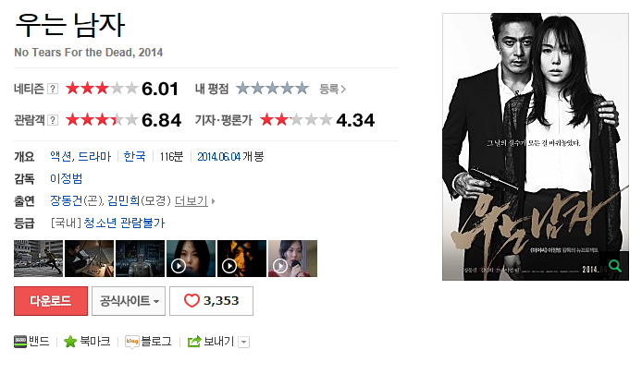Click the help icon next to 네티즌

pos(53,89)
